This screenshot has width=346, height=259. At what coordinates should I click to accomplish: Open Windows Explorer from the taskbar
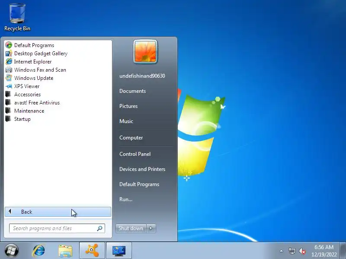point(65,251)
